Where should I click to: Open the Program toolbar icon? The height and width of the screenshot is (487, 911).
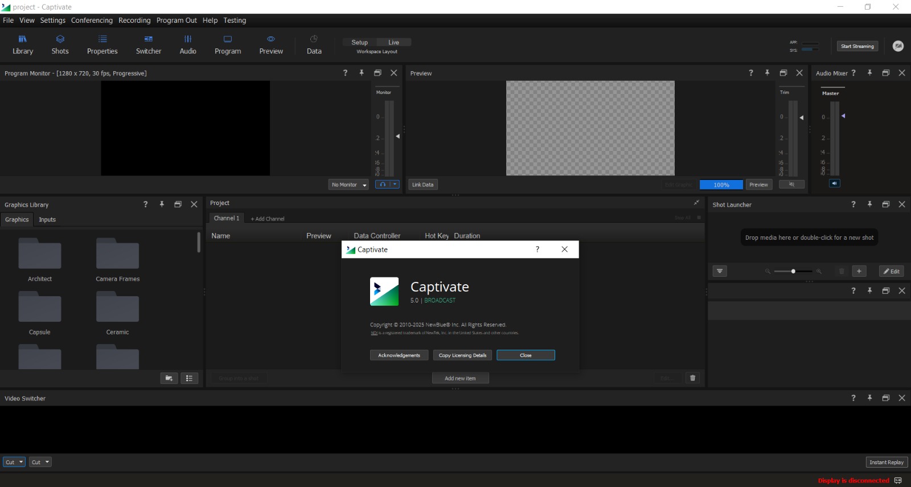click(228, 44)
